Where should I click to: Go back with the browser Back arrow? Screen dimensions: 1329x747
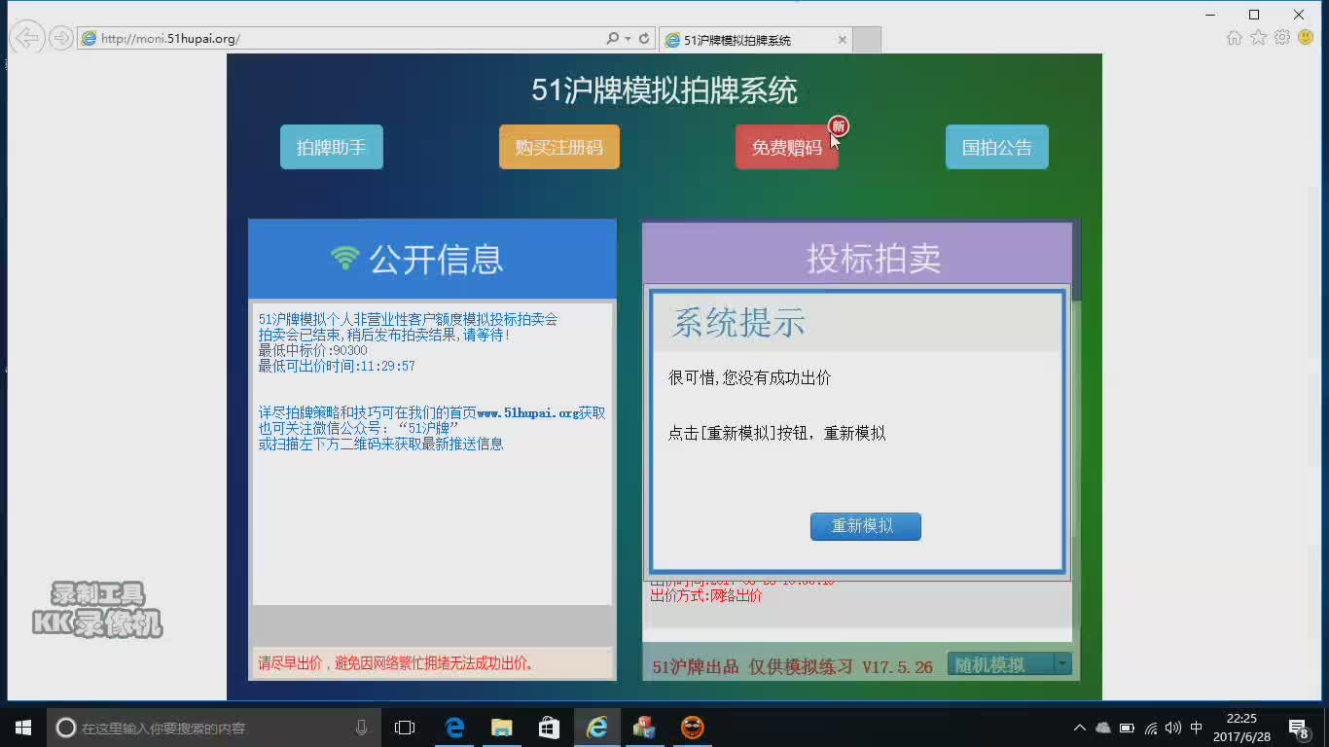[x=27, y=38]
